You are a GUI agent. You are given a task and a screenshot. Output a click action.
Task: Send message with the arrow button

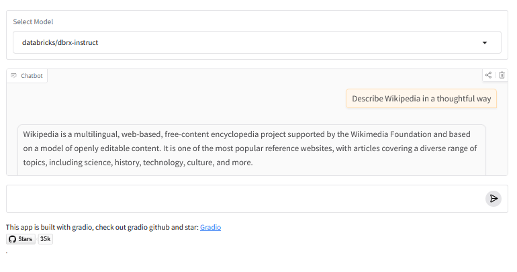click(x=493, y=198)
